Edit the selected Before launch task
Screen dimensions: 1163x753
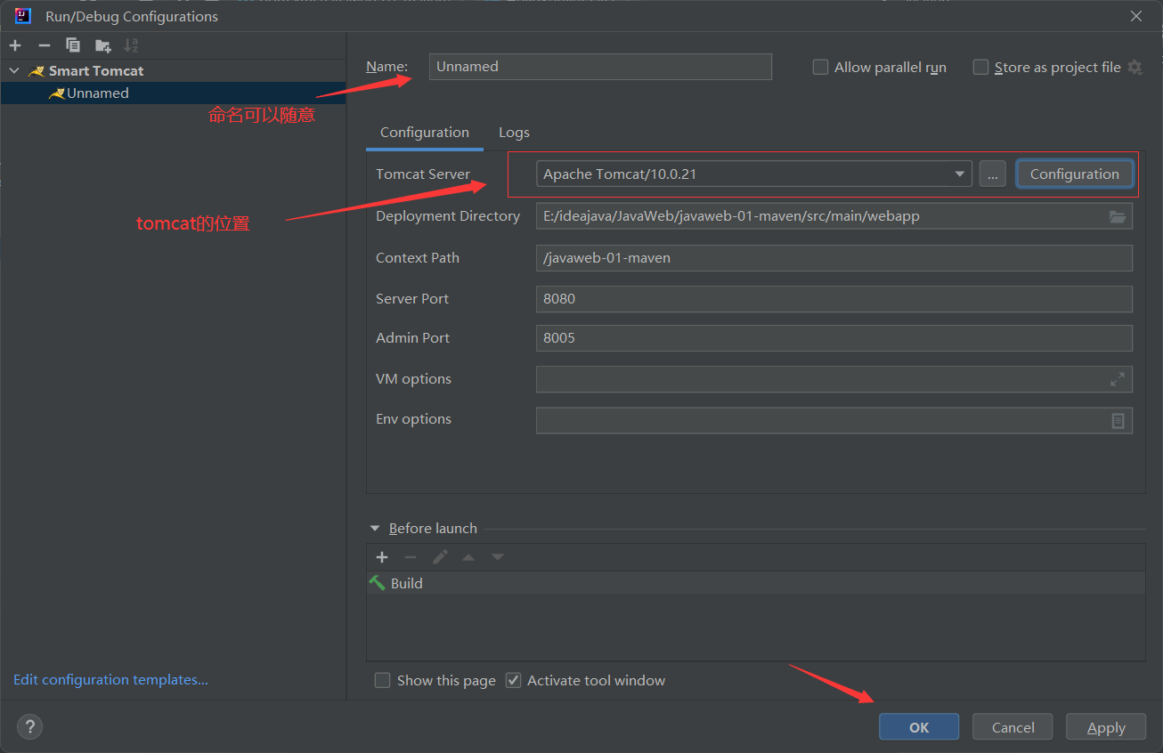click(440, 557)
